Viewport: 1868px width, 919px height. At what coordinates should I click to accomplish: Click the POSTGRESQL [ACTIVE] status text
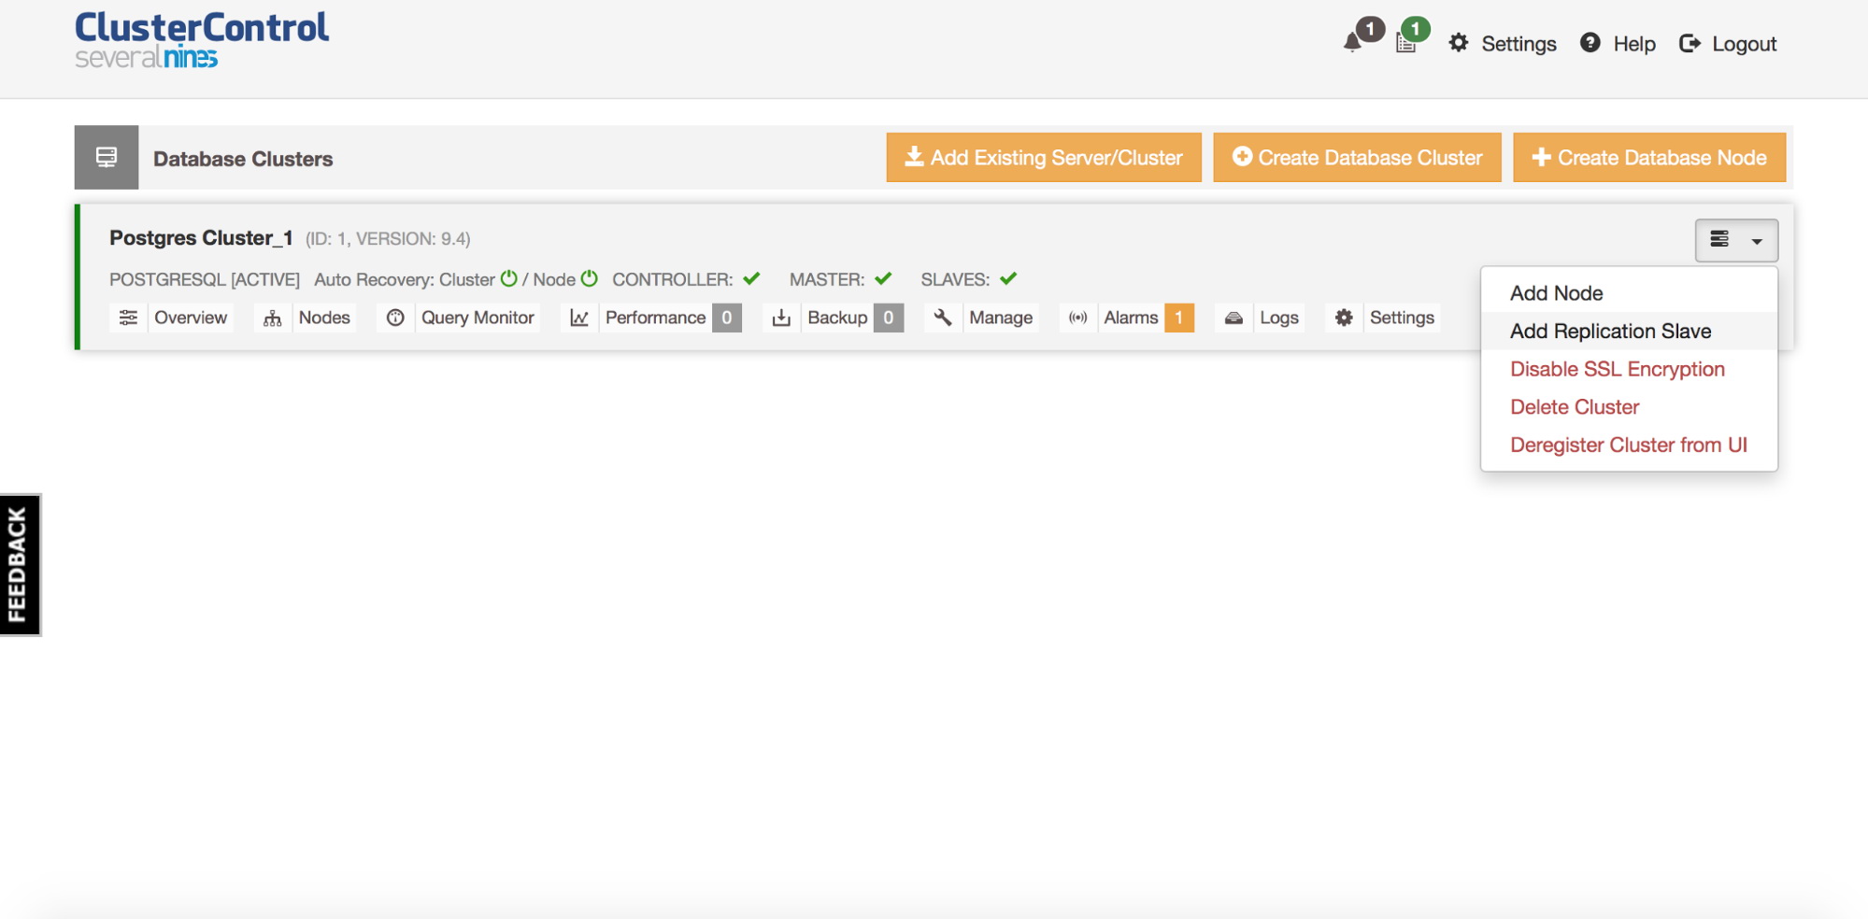click(205, 279)
